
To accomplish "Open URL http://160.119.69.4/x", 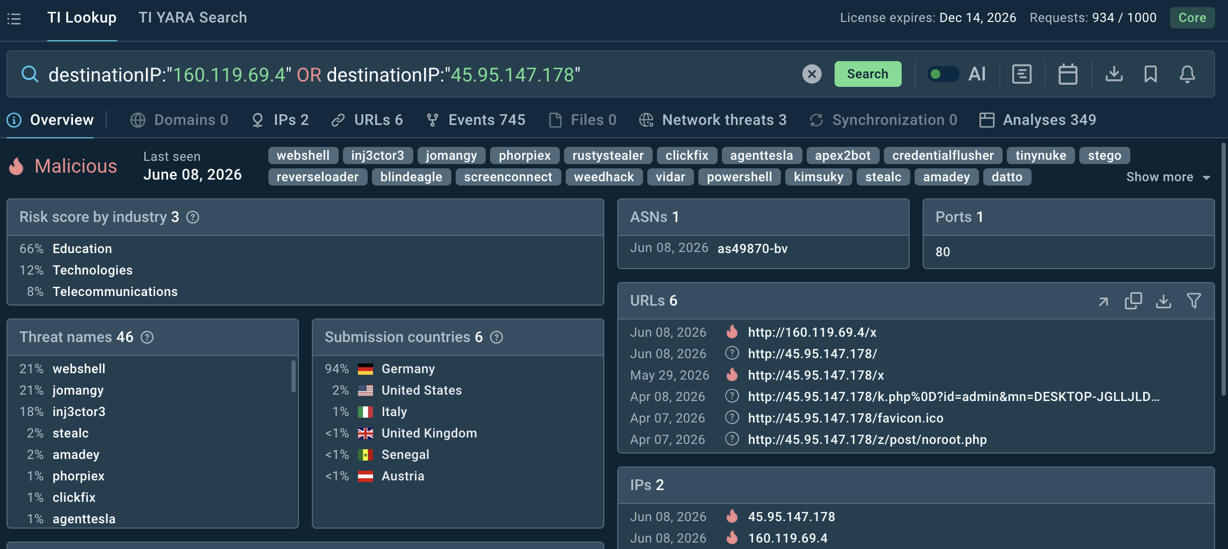I will click(813, 332).
